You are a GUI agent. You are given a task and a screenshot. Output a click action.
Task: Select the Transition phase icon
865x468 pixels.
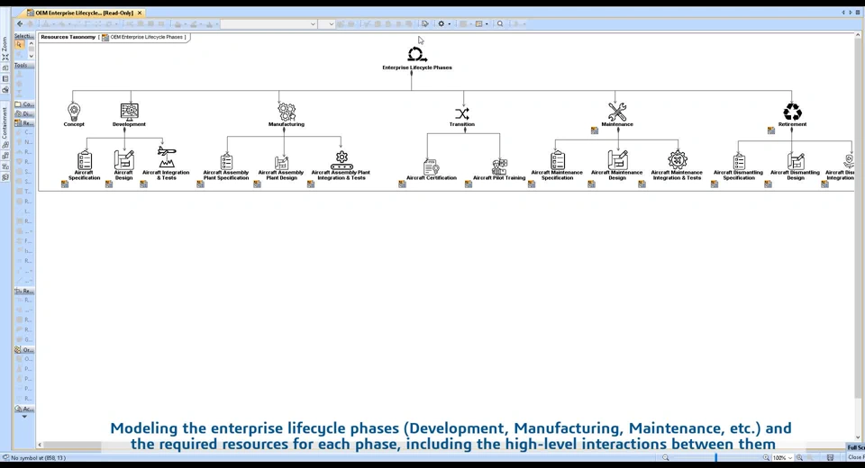[x=462, y=113]
